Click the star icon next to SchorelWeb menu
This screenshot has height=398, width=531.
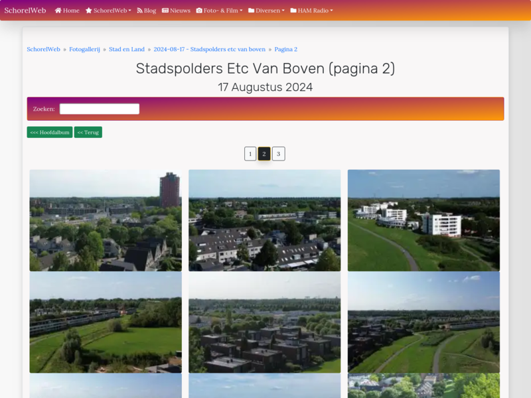(89, 11)
